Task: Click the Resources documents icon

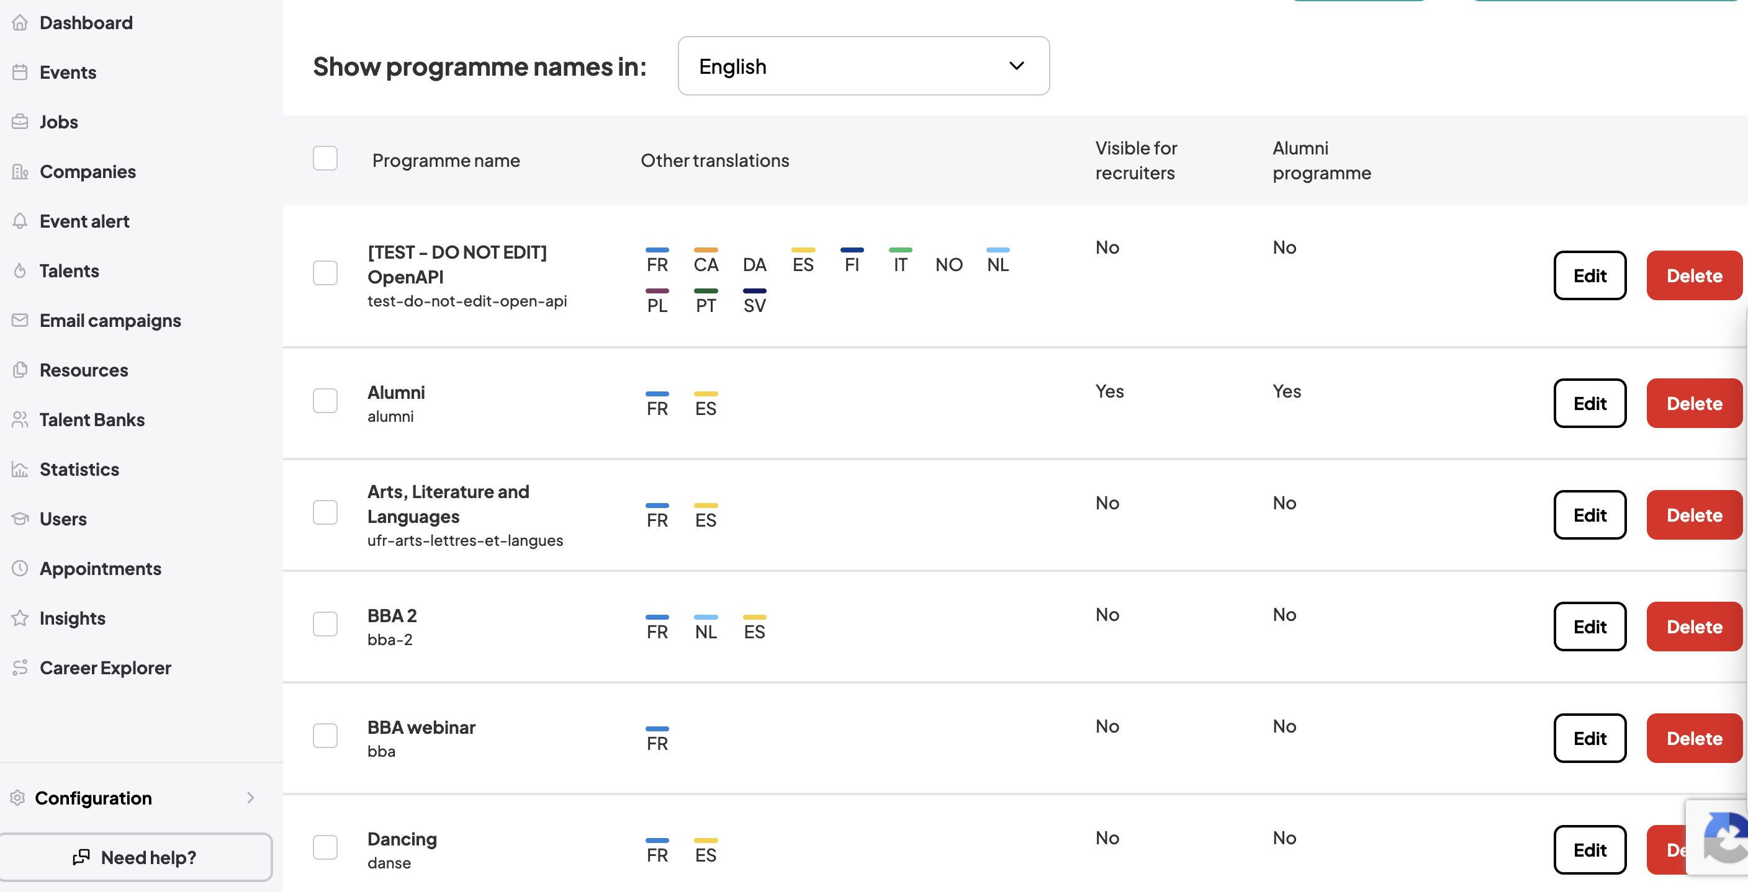Action: [20, 370]
